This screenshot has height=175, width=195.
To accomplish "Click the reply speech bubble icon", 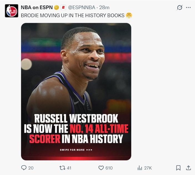I will [x=24, y=168].
